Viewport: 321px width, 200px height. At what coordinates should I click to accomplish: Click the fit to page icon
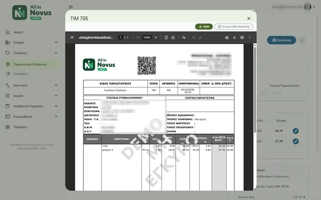click(166, 38)
